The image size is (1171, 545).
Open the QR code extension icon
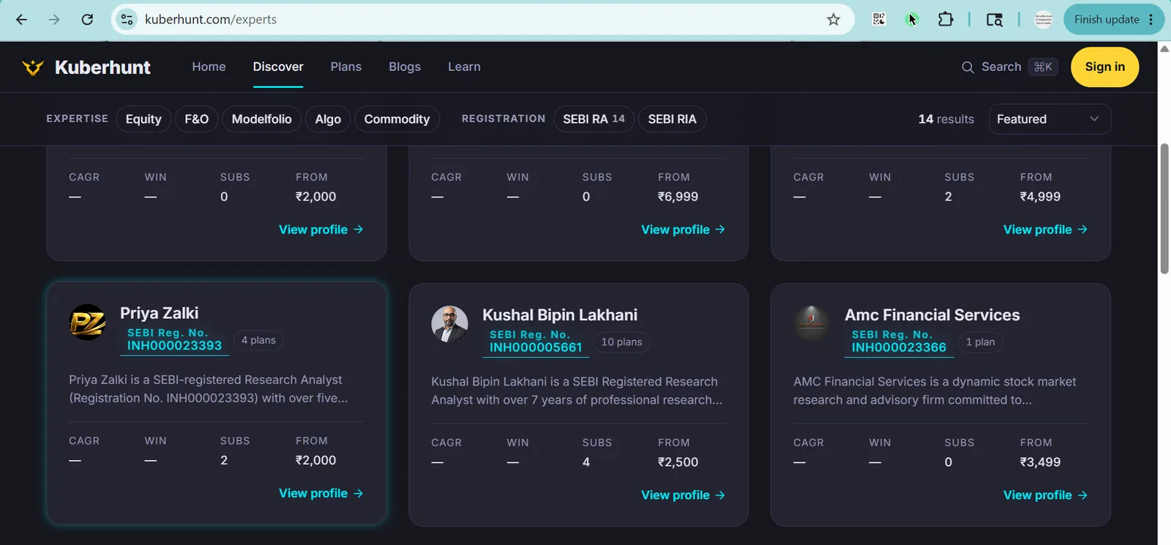[x=879, y=20]
